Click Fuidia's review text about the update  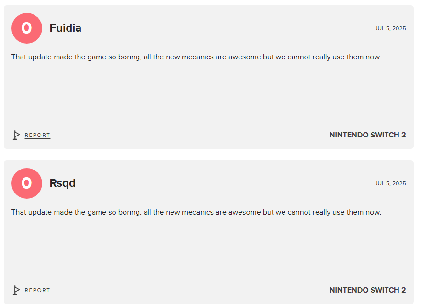click(x=196, y=57)
